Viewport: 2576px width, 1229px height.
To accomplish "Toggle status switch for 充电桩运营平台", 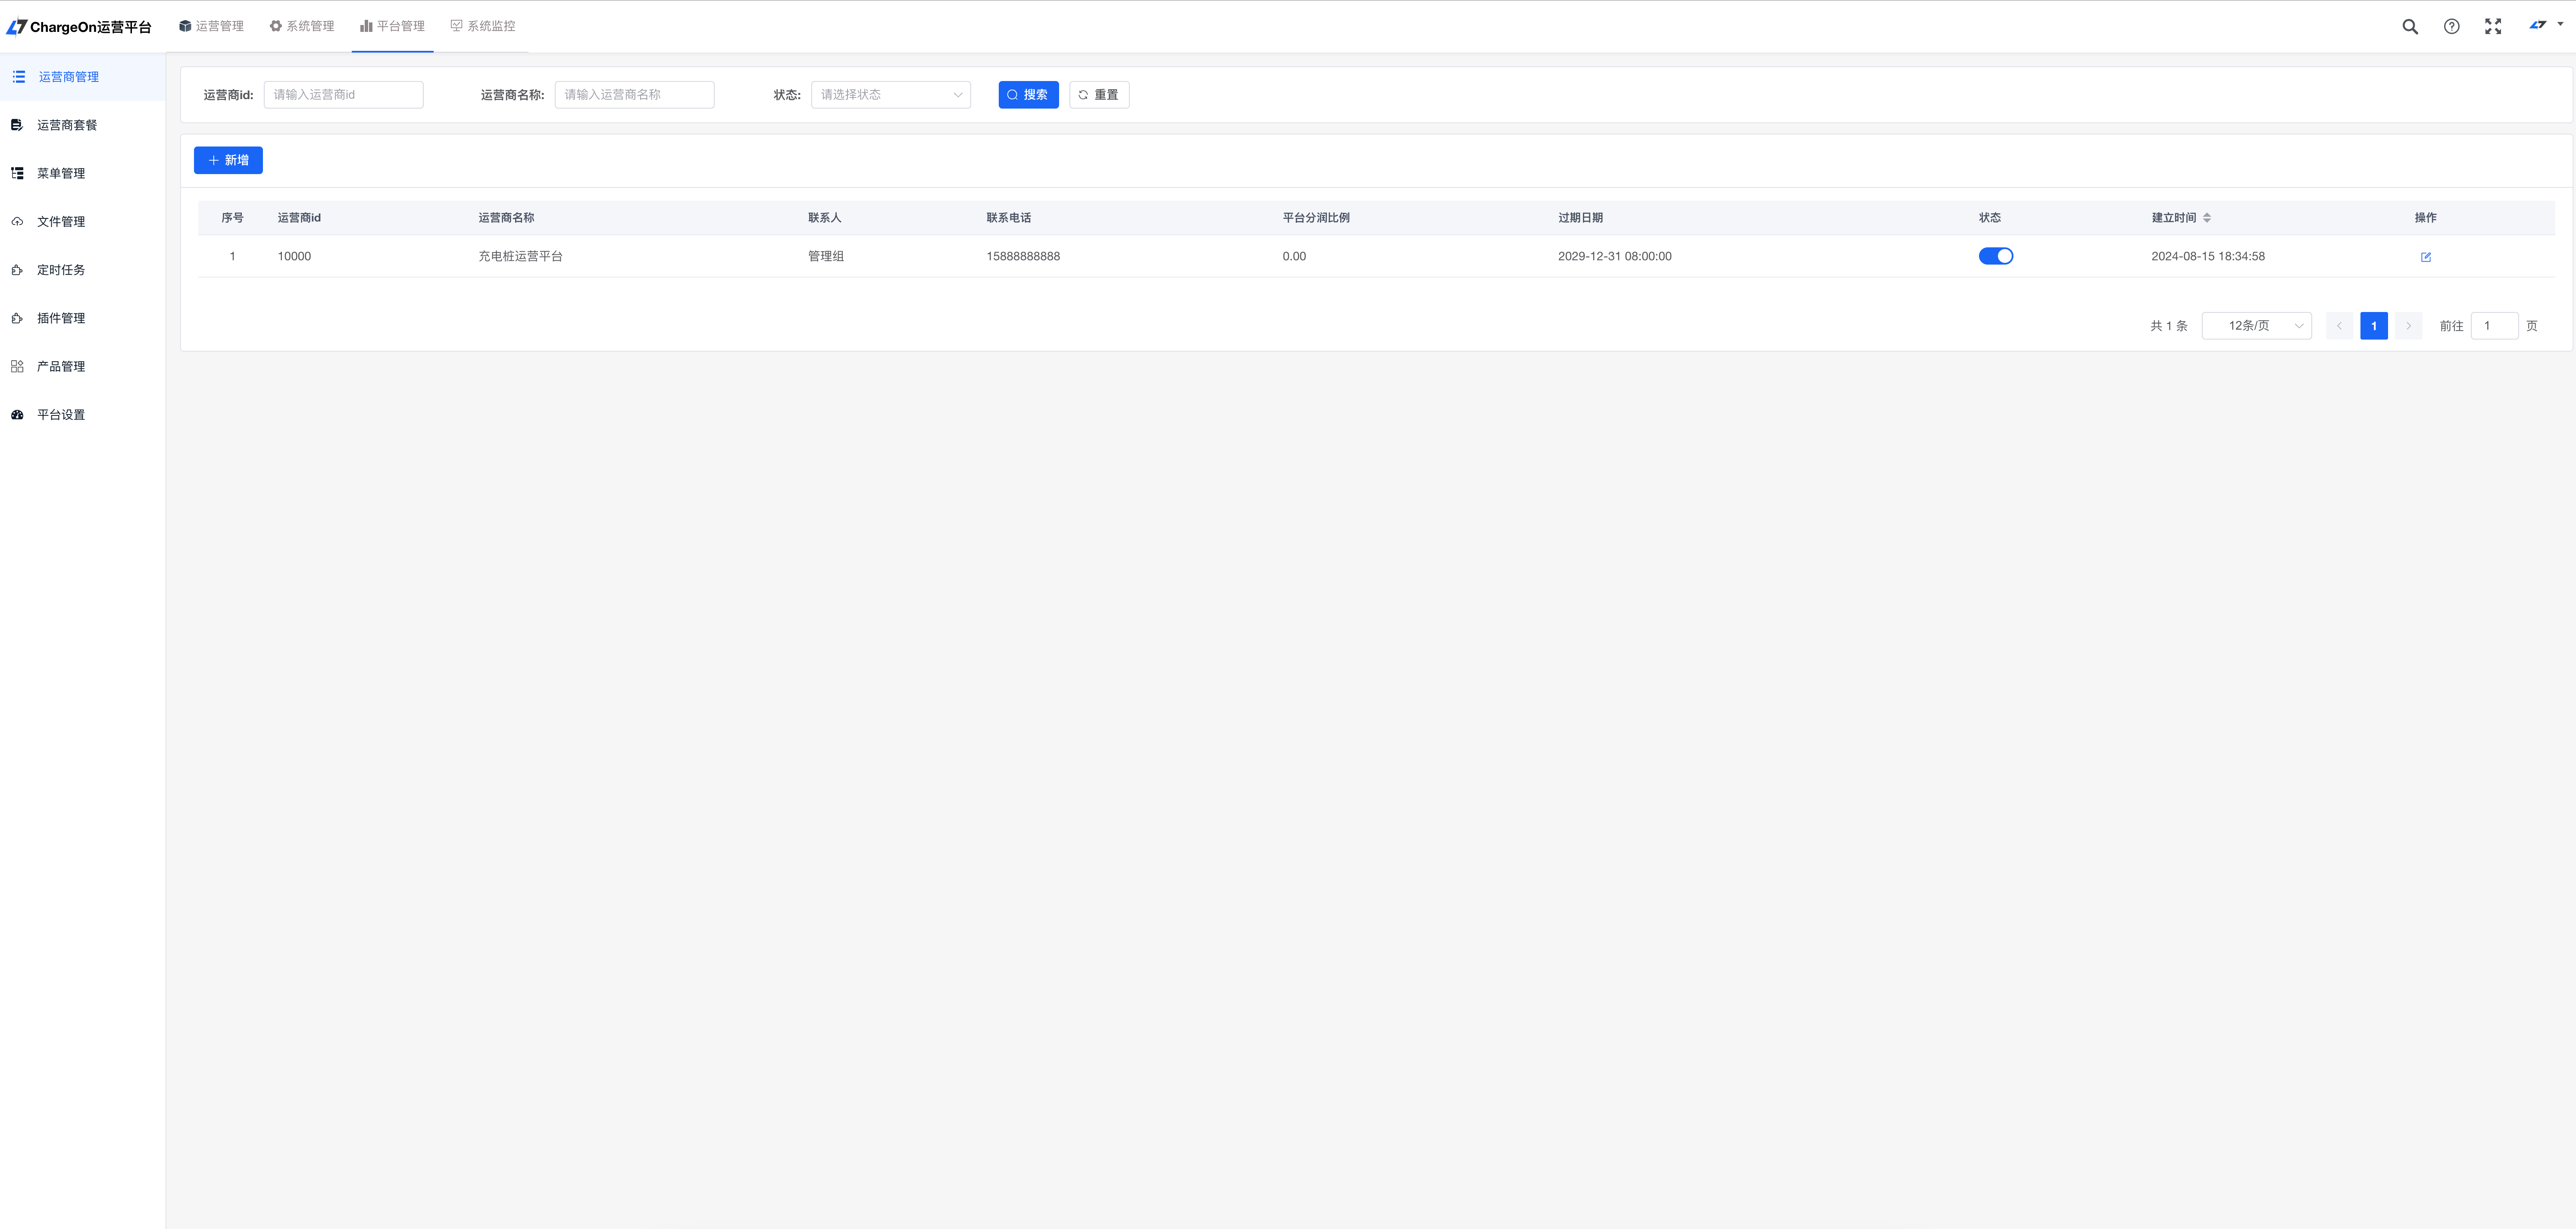I will coord(1995,256).
